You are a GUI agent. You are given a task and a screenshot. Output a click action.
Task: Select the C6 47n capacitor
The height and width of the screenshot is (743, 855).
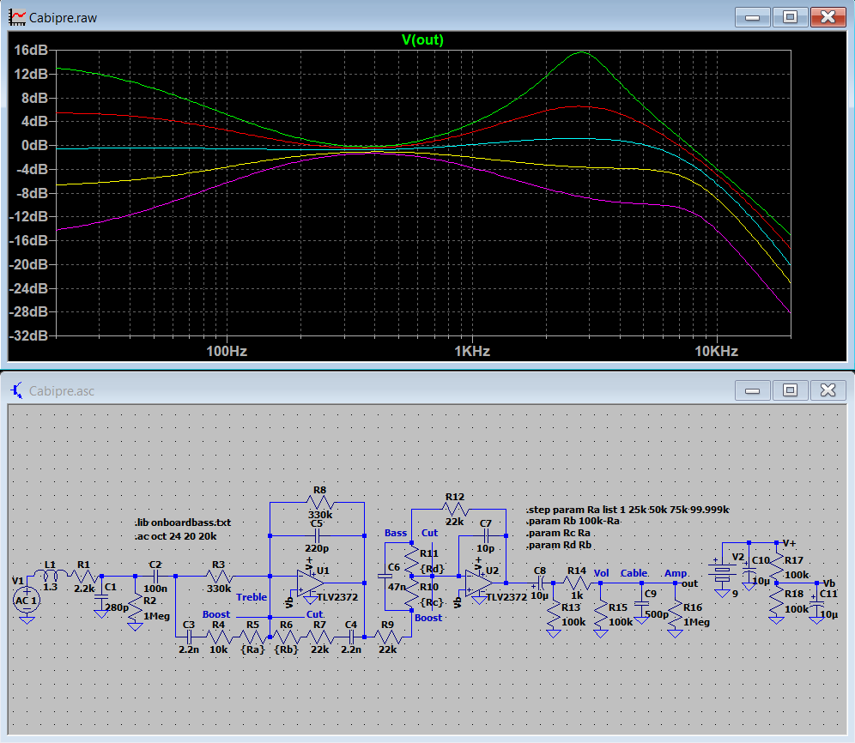(385, 577)
